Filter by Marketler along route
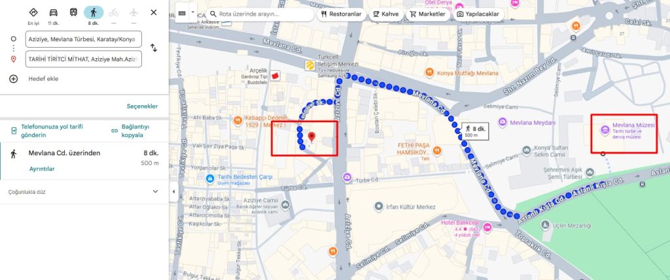 click(428, 14)
